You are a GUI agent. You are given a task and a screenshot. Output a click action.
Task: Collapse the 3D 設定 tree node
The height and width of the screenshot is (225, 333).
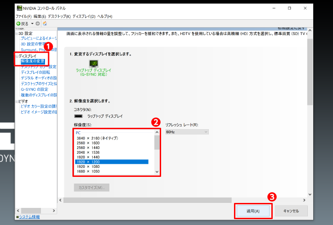pos(17,34)
